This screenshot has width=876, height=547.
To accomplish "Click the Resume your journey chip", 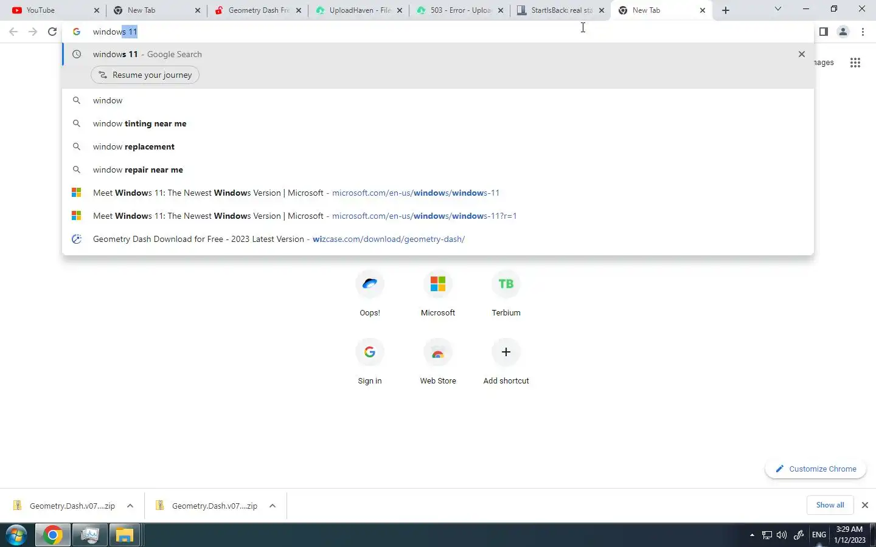I will coord(145,75).
